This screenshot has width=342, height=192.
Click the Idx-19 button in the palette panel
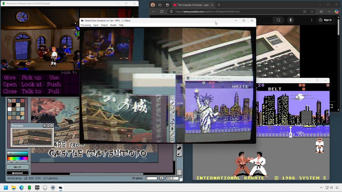tap(17, 166)
